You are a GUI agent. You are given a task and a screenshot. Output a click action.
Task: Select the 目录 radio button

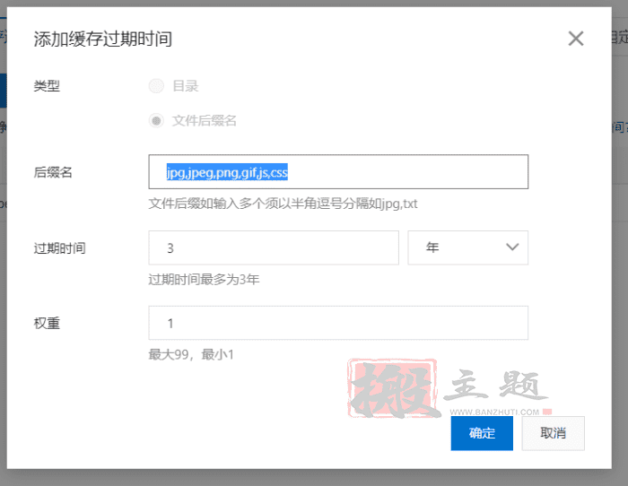[157, 86]
